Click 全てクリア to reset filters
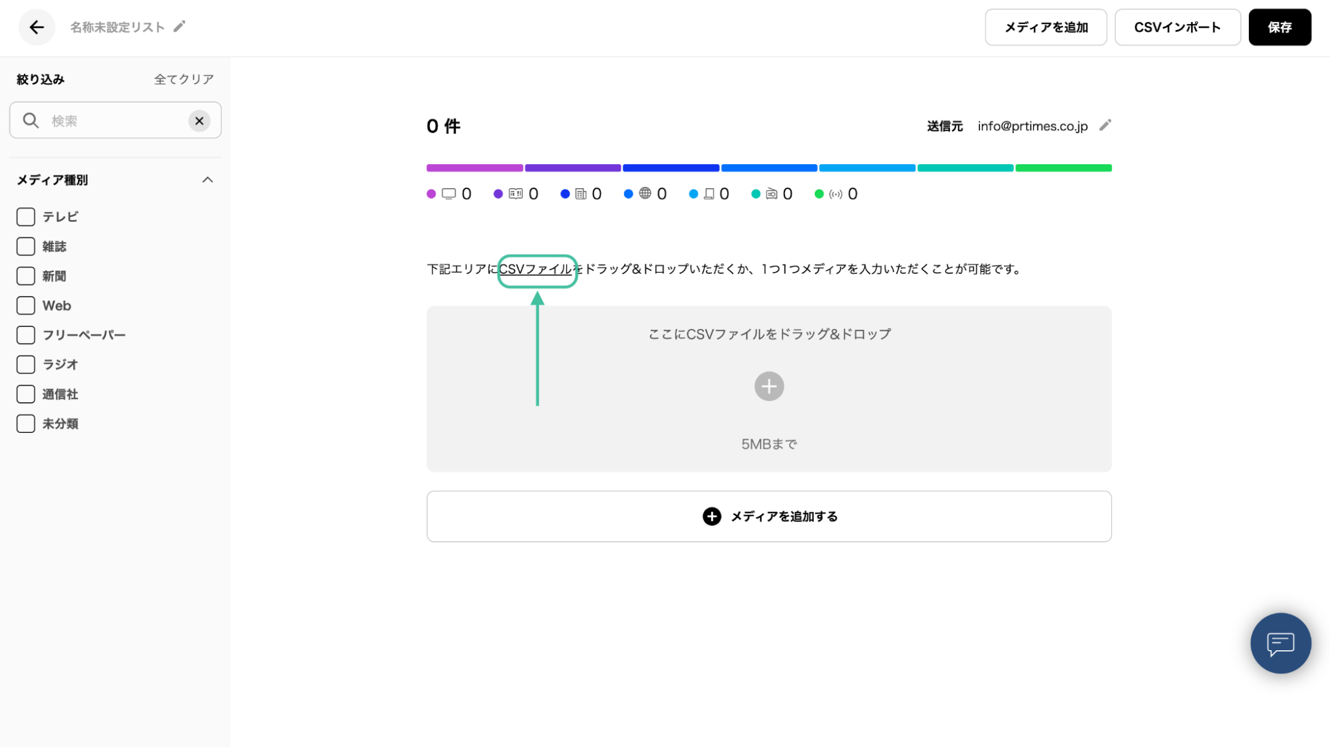1330x748 pixels. [x=184, y=79]
